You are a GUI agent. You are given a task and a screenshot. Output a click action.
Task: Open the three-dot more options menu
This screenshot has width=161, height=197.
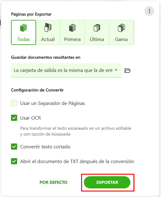(x=149, y=11)
